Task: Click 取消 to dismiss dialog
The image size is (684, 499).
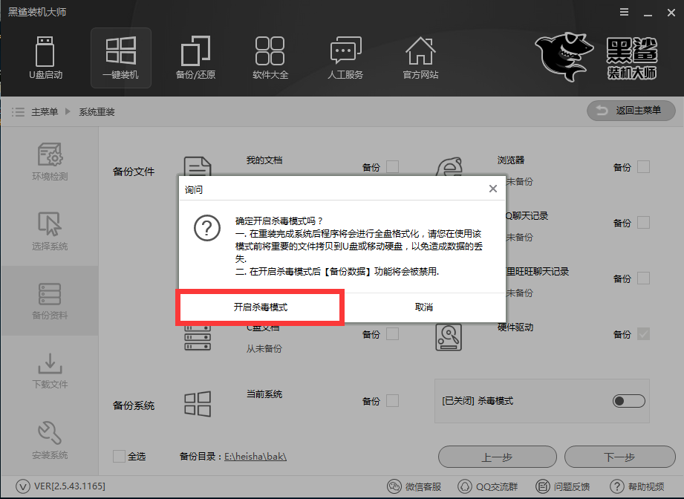Action: pos(423,307)
